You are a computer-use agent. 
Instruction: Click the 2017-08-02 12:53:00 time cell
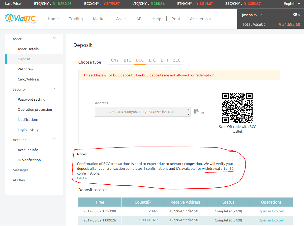(x=100, y=211)
